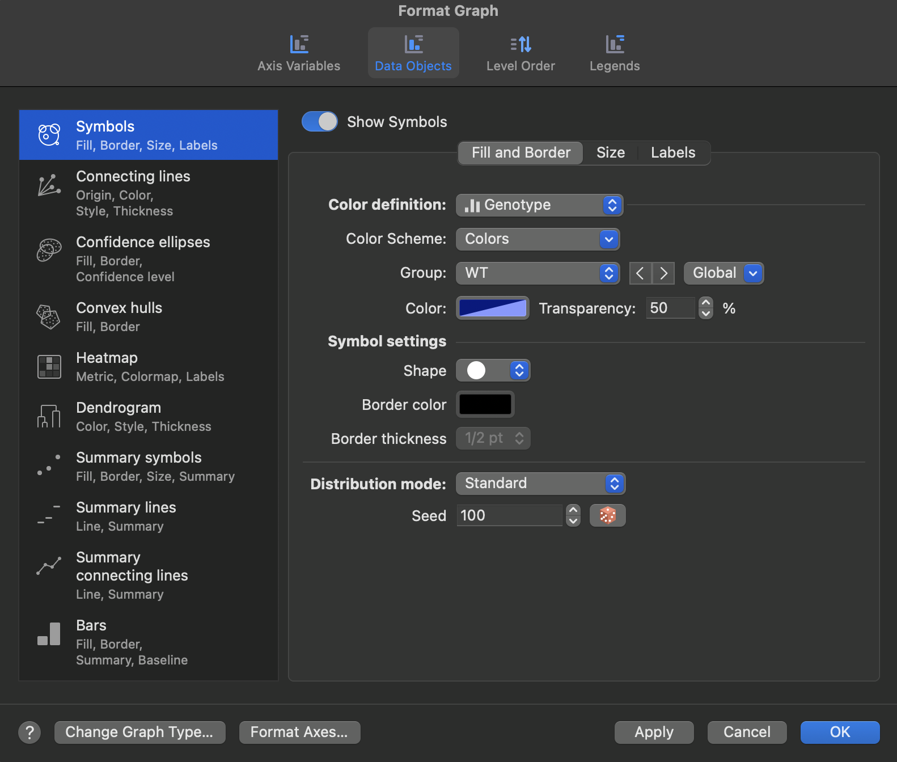Open the Shape circle dropdown
Image resolution: width=897 pixels, height=762 pixels.
(x=493, y=370)
